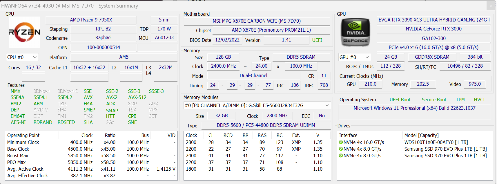Click the AMD Ryzen logo image
This screenshot has height=184, width=497.
pos(24,32)
